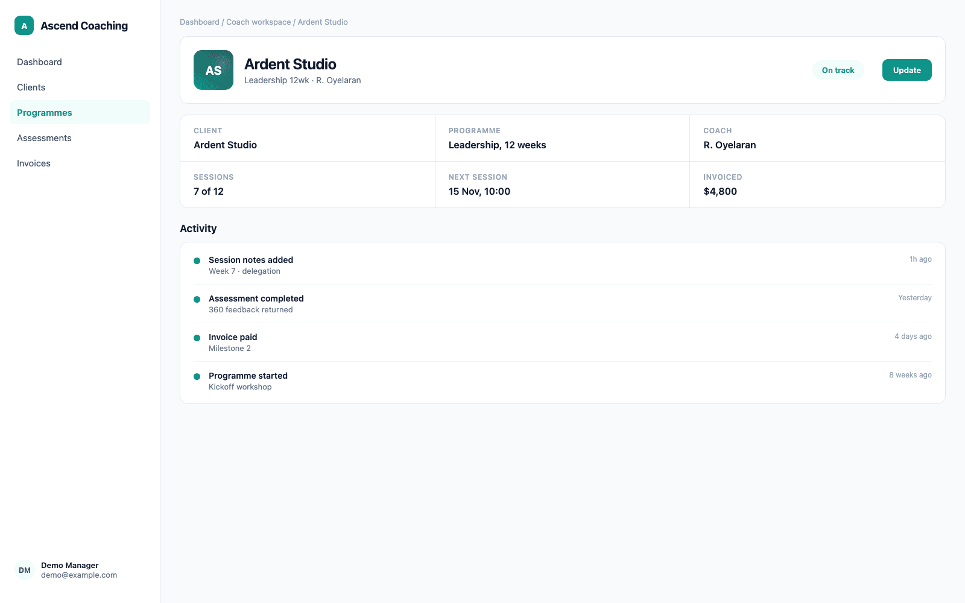Click the demo@example.com email
965x603 pixels.
[x=79, y=575]
